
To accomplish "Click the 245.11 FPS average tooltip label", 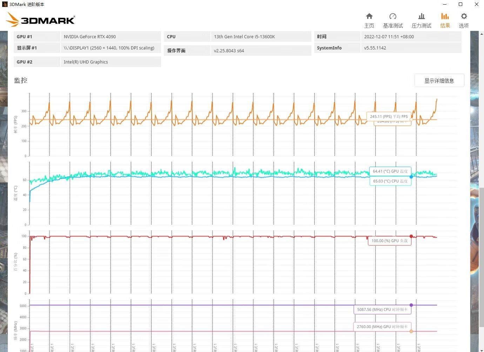I will coord(389,116).
